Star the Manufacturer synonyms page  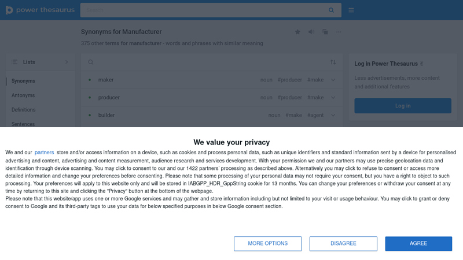click(x=297, y=32)
